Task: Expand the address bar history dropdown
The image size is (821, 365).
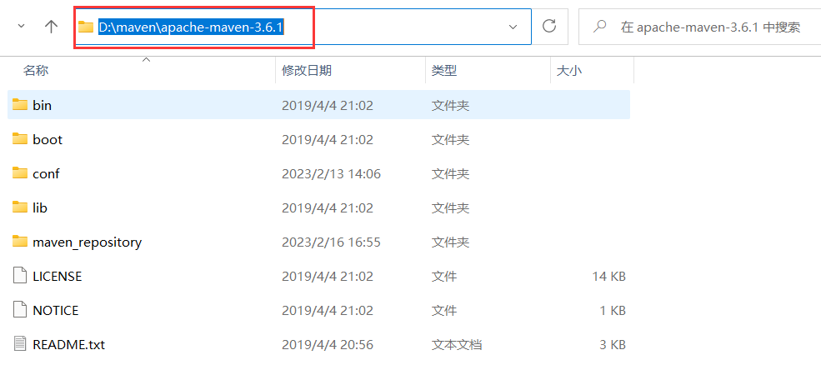Action: pos(513,27)
